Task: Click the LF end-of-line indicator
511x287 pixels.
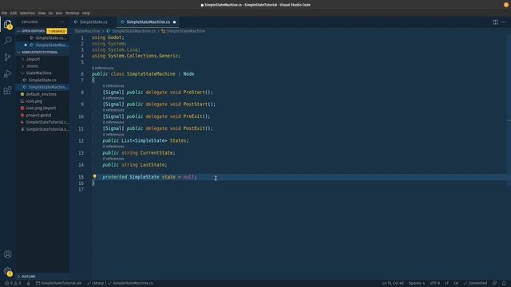Action: (x=446, y=283)
